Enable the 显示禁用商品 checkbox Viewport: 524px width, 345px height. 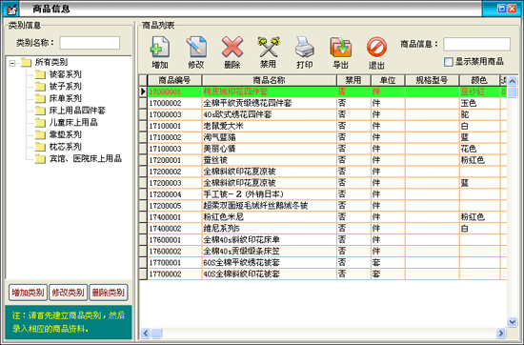pos(449,62)
